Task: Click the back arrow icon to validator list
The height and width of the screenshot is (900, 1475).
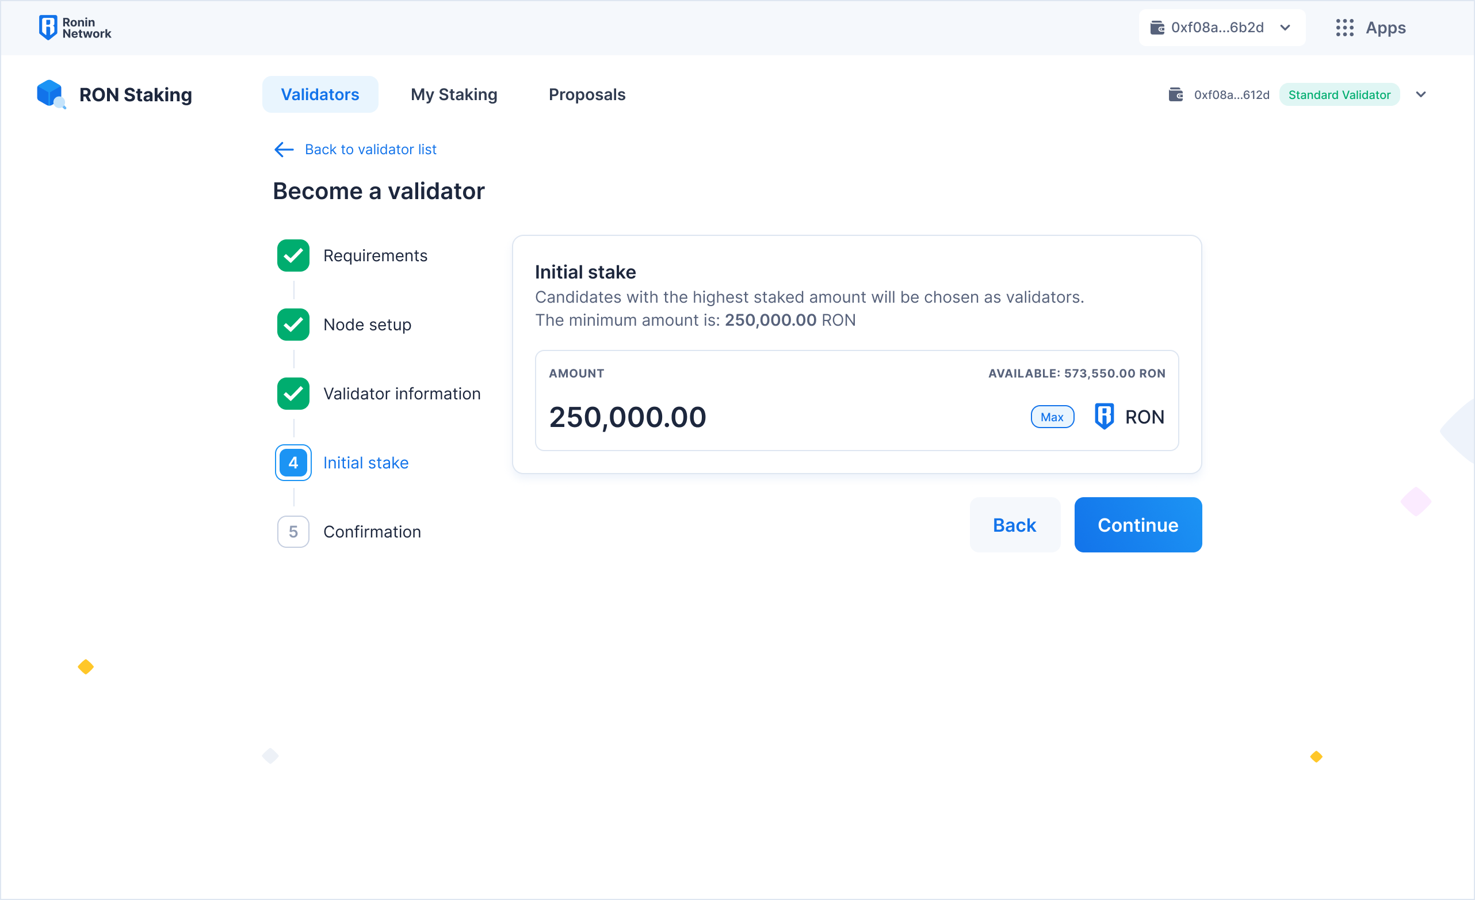Action: [284, 149]
